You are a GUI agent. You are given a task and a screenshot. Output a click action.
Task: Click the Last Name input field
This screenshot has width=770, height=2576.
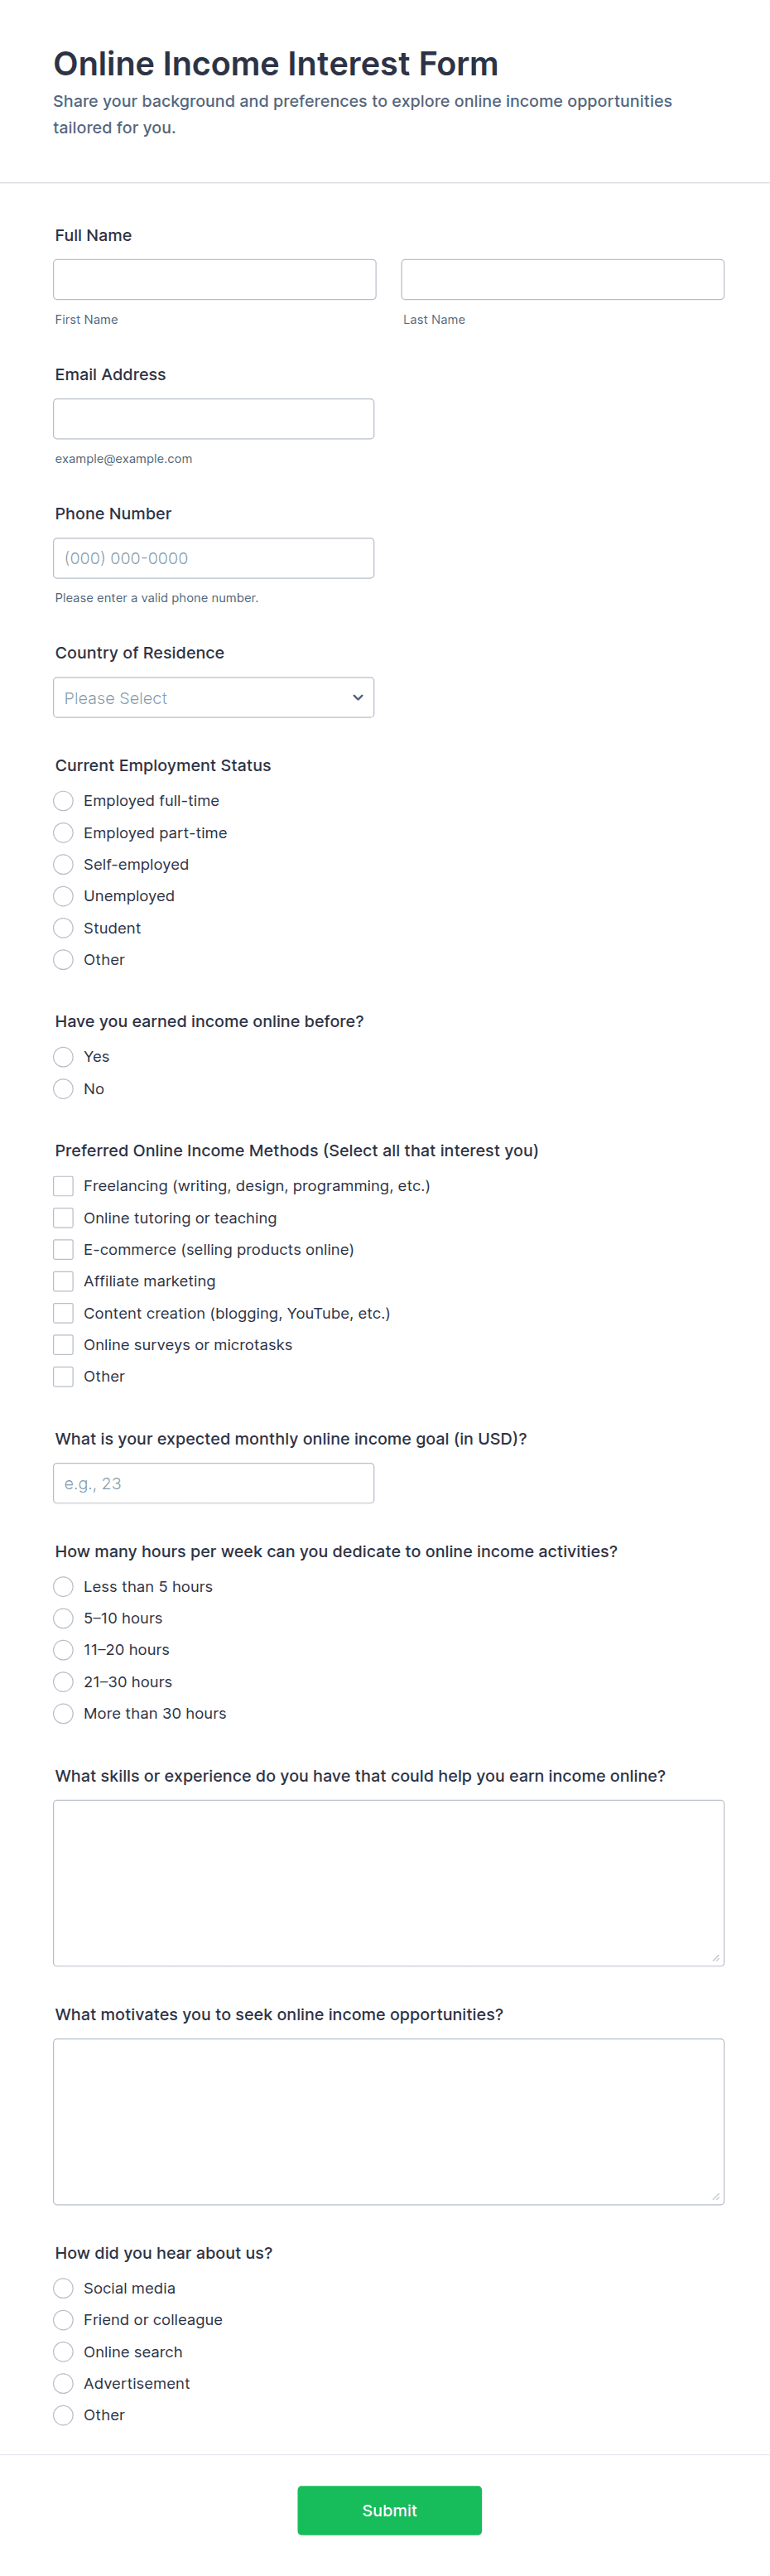(x=562, y=279)
